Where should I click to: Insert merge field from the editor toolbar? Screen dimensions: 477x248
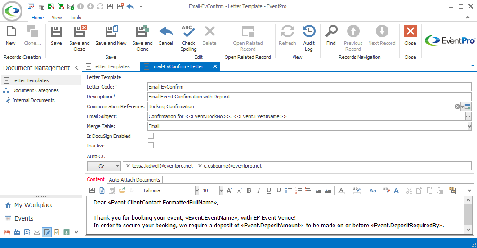click(x=452, y=190)
